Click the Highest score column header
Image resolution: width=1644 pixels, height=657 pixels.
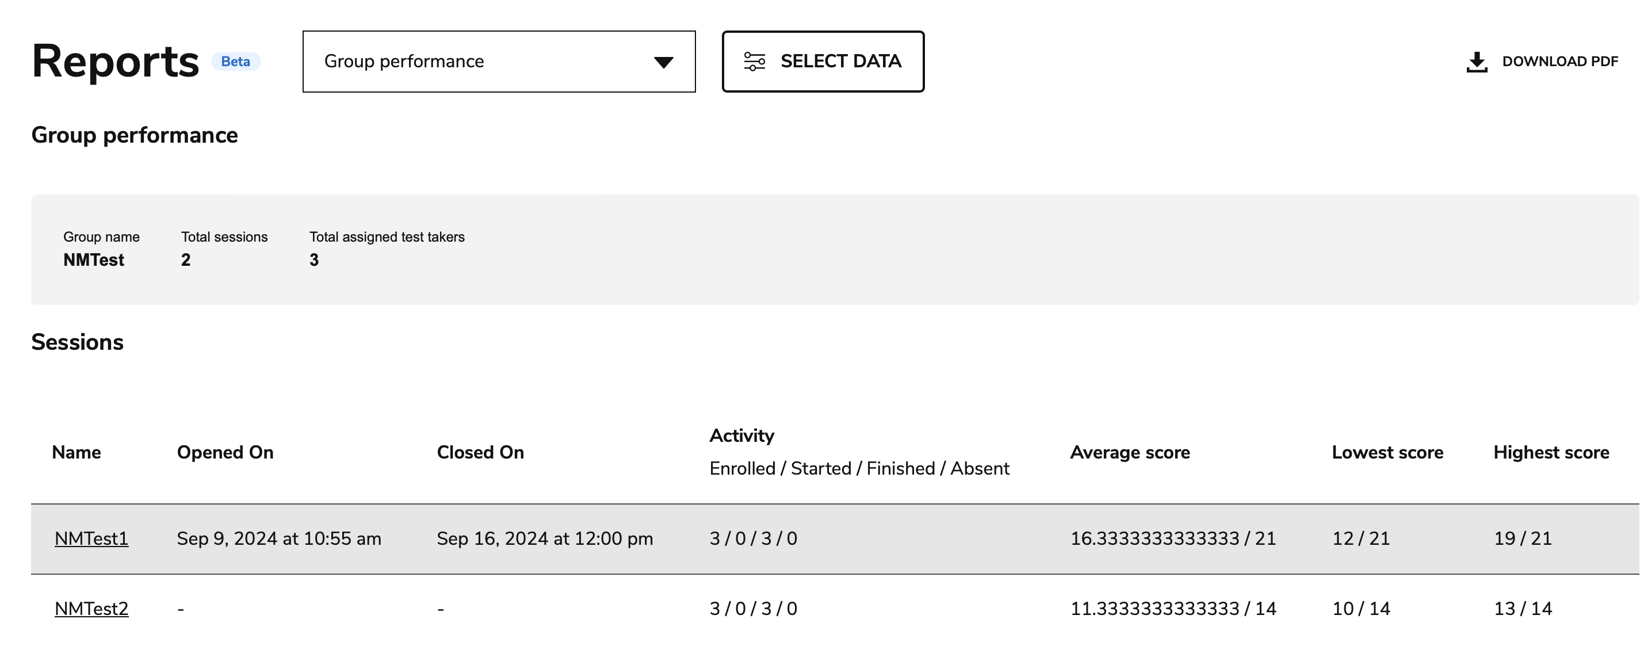pyautogui.click(x=1550, y=452)
